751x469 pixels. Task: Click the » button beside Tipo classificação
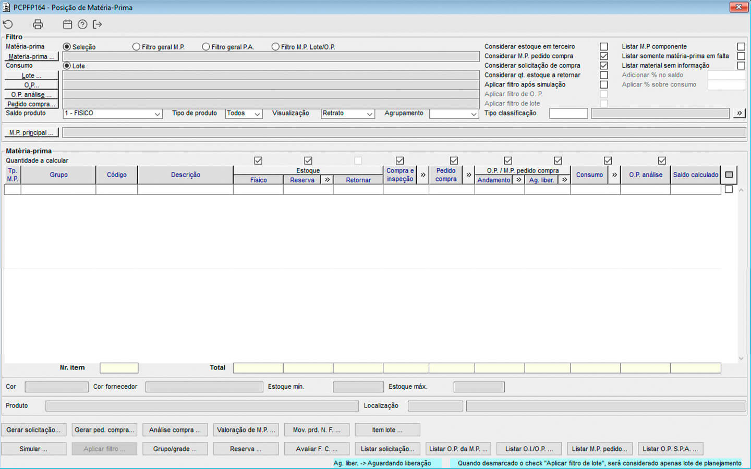click(739, 113)
